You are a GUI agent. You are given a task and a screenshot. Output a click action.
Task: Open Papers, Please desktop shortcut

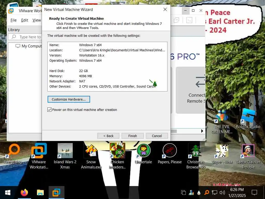point(170,154)
